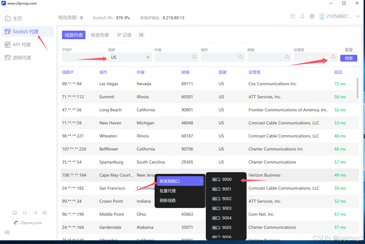Click the Telegram icon in sidebar footer

35,213
